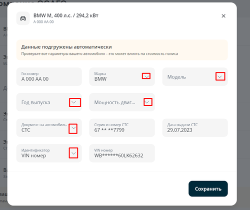Click the masked VIN номер input field
250x210 pixels.
coord(122,153)
